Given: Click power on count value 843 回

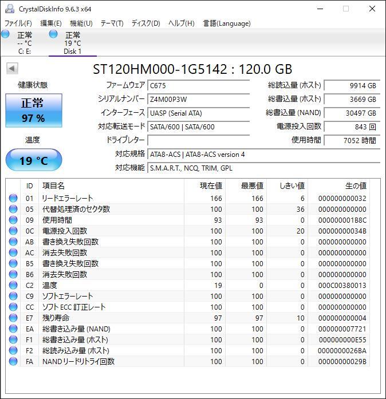Looking at the screenshot, I should point(352,127).
